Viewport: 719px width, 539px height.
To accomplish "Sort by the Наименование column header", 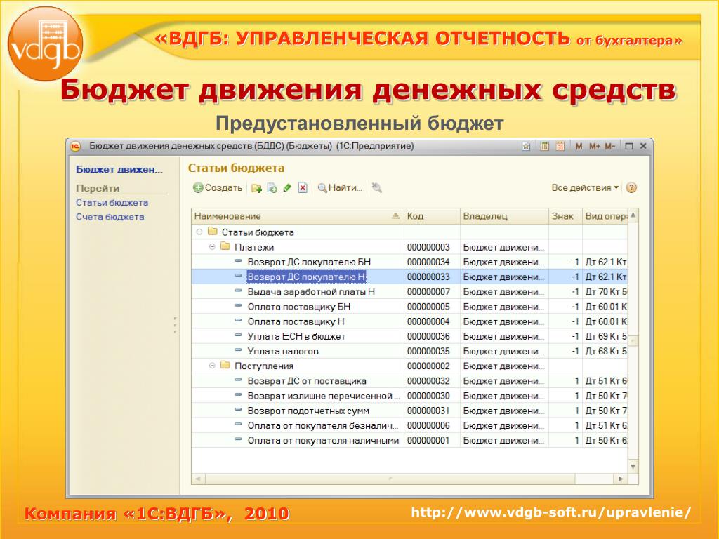I will pyautogui.click(x=297, y=216).
